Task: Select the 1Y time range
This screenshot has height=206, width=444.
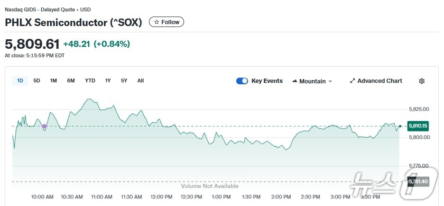Action: pos(108,81)
